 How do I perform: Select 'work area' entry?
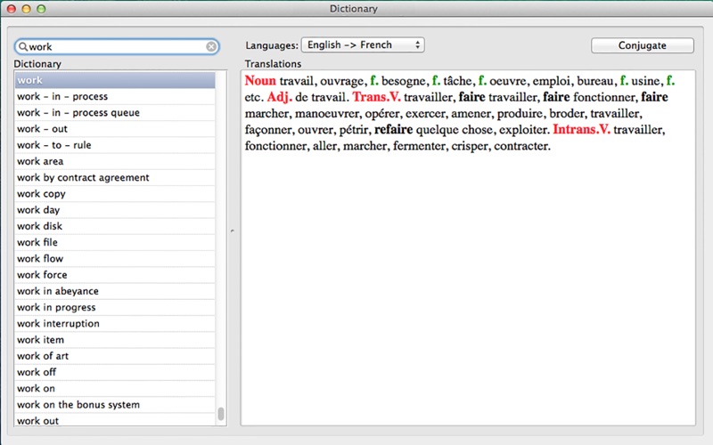(115, 161)
